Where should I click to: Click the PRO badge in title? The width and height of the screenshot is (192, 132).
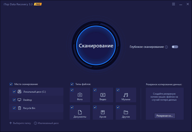(x=38, y=4)
